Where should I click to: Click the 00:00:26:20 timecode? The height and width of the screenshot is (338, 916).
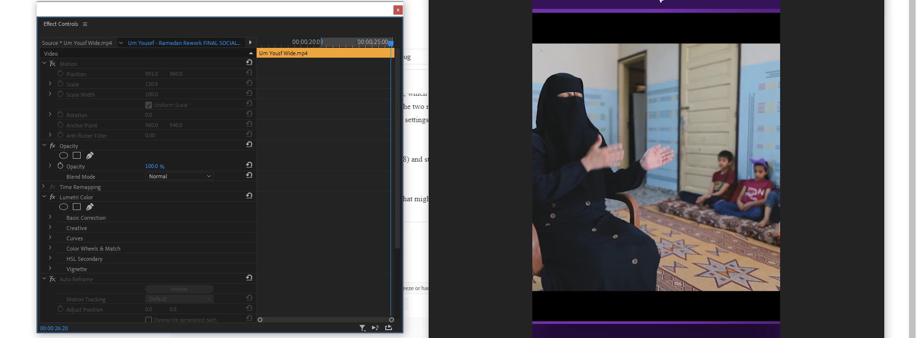pos(54,328)
